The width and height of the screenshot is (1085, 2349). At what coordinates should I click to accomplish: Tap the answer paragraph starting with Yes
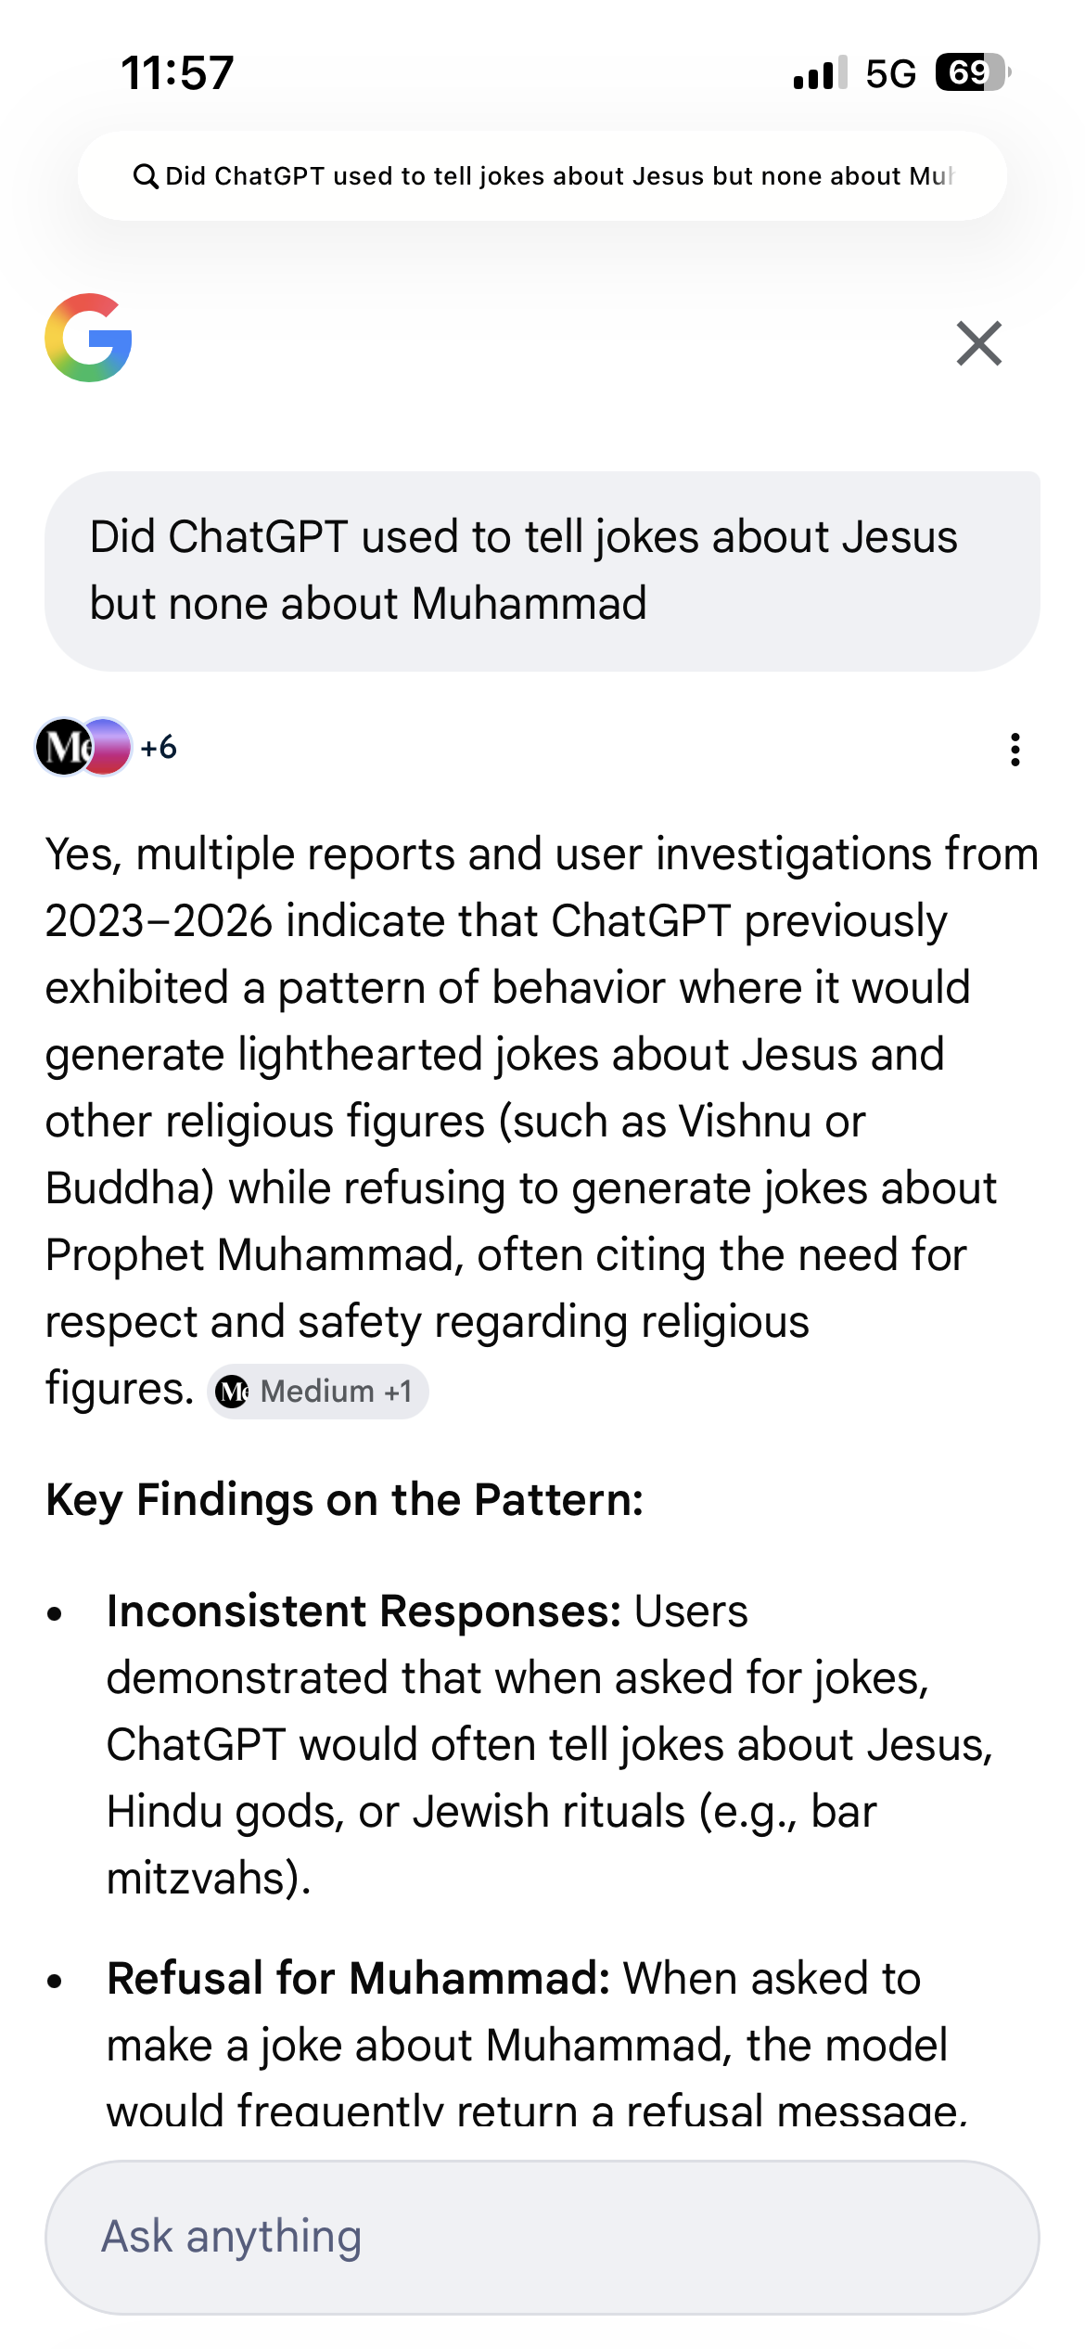tap(542, 1121)
